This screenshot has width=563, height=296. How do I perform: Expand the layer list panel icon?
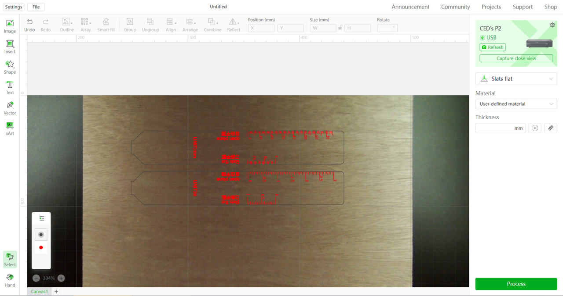(x=42, y=218)
